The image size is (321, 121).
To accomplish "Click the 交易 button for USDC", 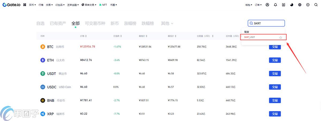I will [x=275, y=87].
